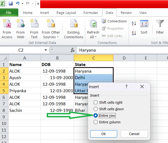This screenshot has width=168, height=143.
Task: Select row 6 header
Action: pos(4,97)
